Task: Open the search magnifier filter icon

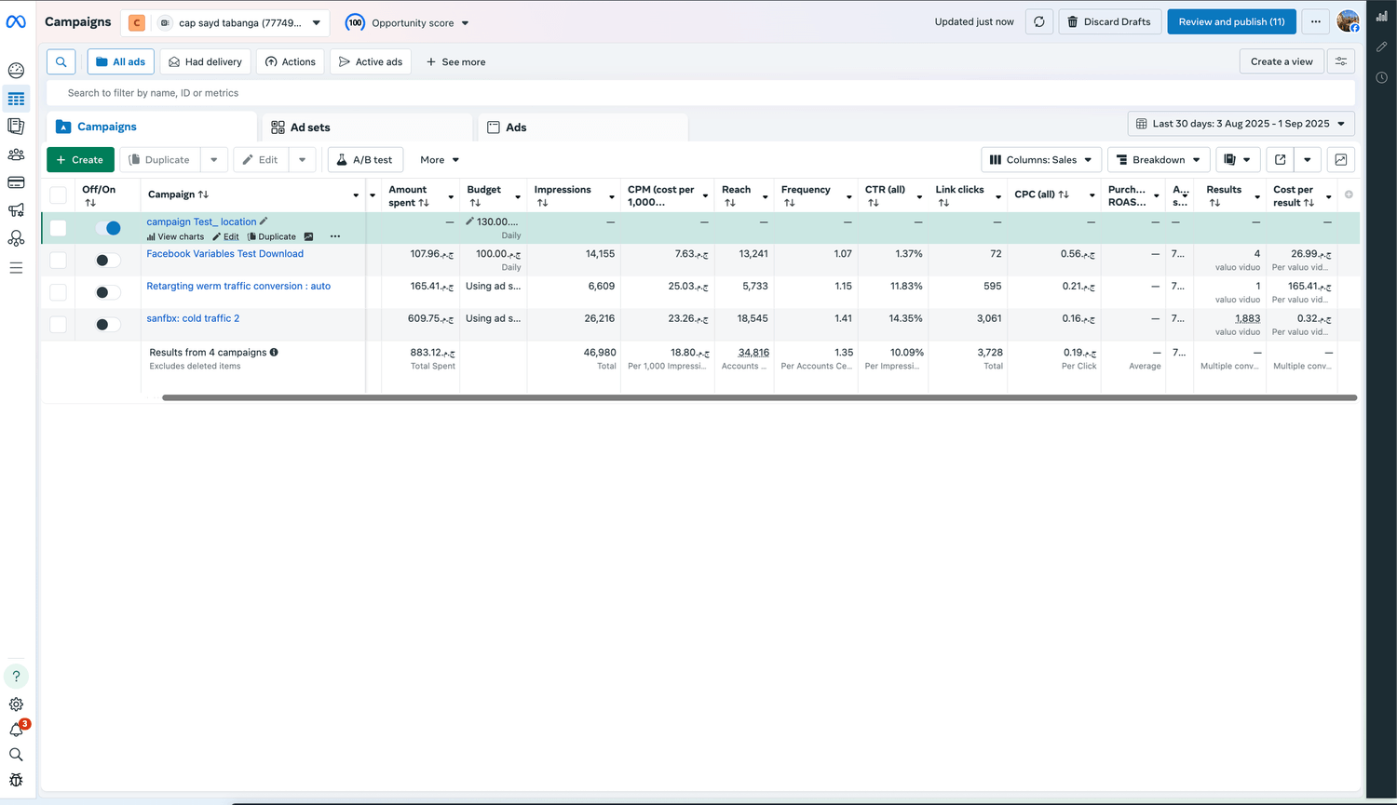Action: pyautogui.click(x=61, y=62)
